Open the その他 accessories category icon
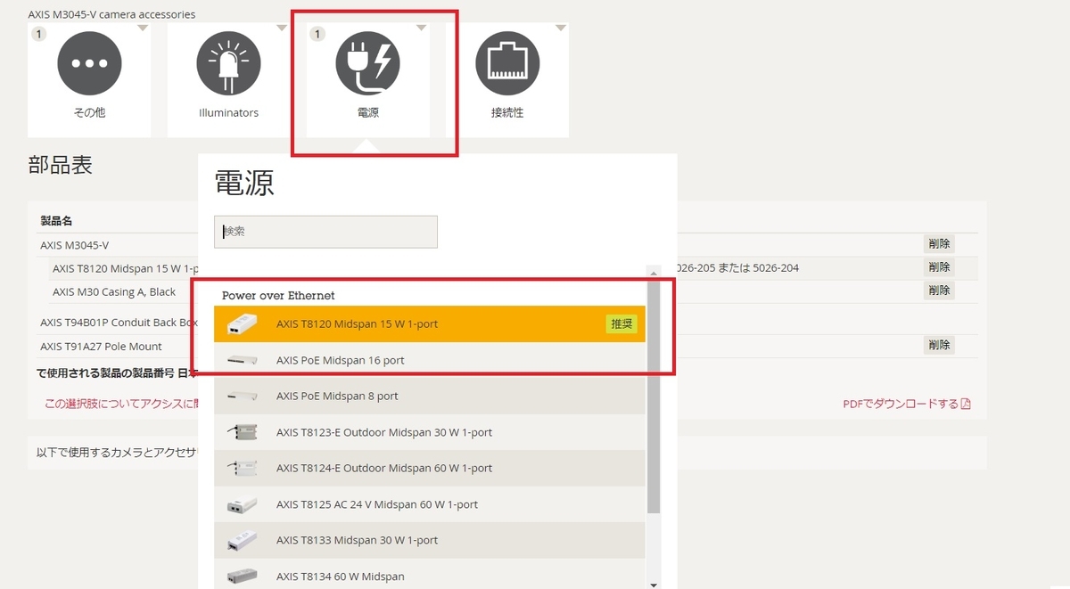Viewport: 1070px width, 589px height. (89, 62)
